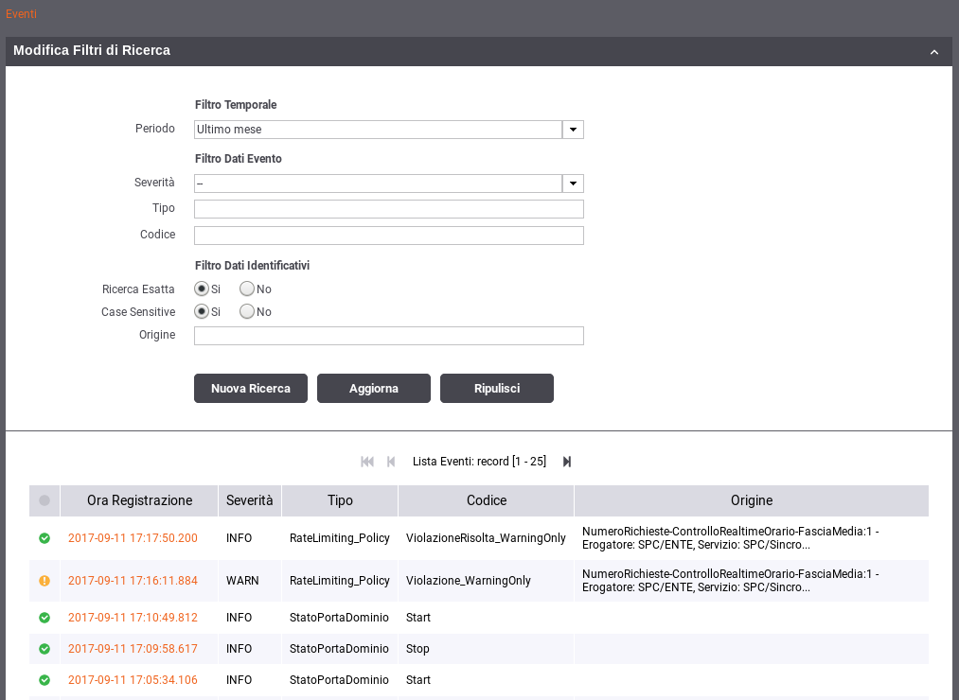Click green check icon for 17:17:50.200 event
This screenshot has height=700, width=959.
pyautogui.click(x=44, y=538)
